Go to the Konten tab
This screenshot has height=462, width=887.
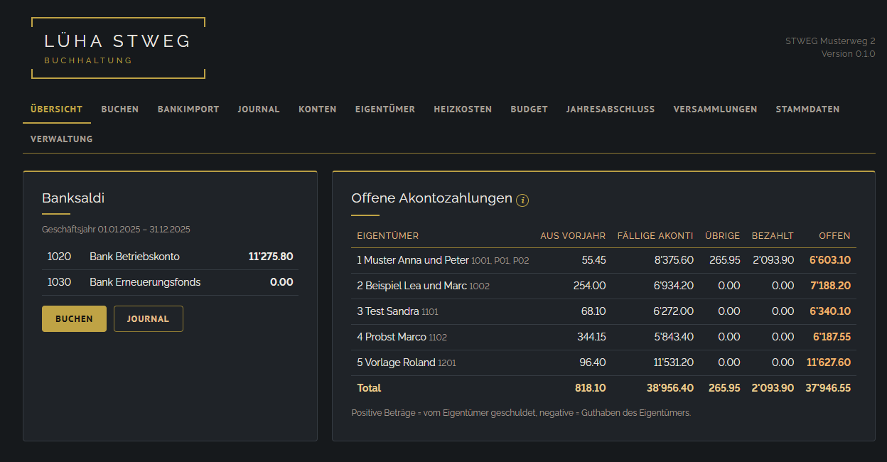click(x=318, y=109)
